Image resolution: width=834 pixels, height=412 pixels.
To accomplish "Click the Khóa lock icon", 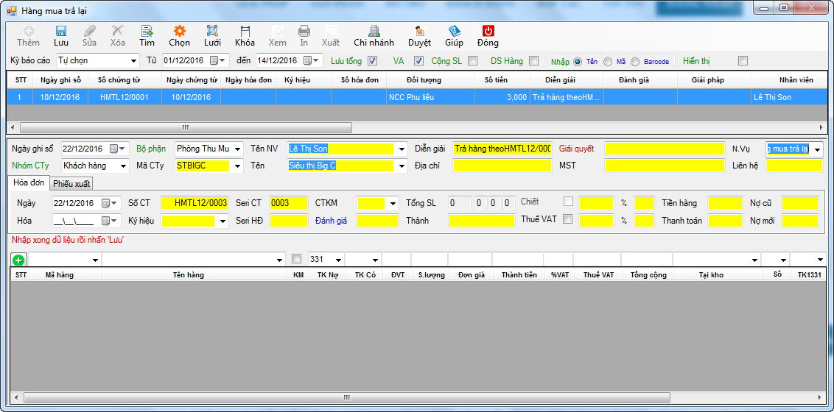I will [245, 31].
